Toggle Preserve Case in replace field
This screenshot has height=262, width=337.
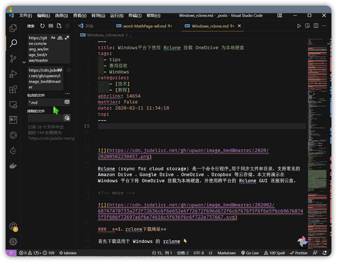pos(60,70)
